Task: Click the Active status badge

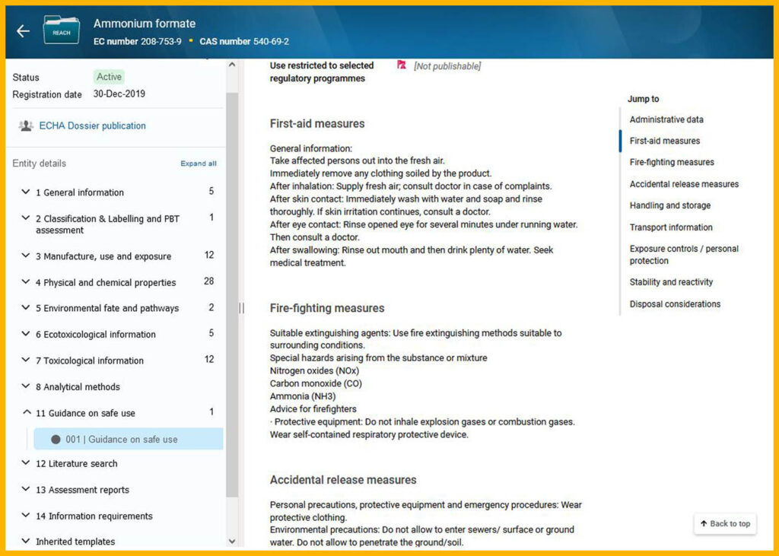Action: [x=109, y=77]
